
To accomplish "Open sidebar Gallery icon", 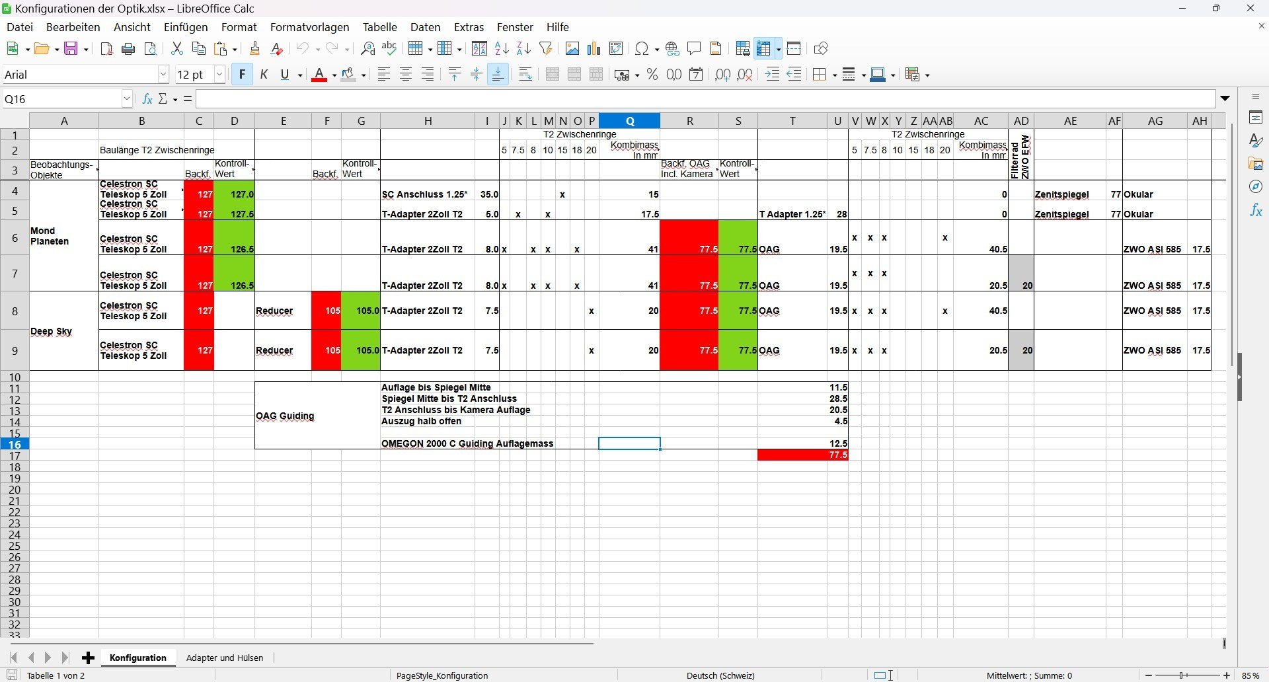I will pyautogui.click(x=1256, y=163).
